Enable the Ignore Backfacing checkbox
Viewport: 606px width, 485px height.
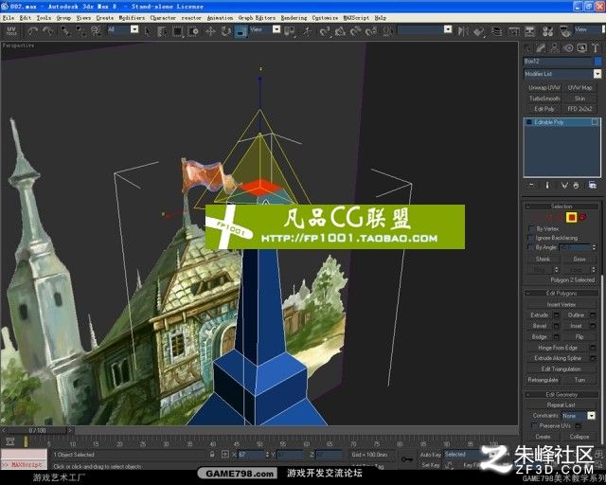(530, 238)
